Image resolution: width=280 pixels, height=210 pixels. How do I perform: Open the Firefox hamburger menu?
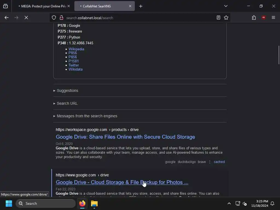click(273, 17)
